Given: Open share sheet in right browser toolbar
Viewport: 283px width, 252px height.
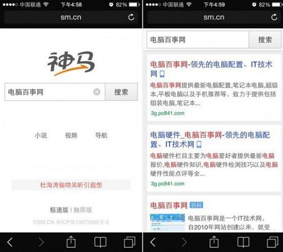Looking at the screenshot, I should click(214, 242).
